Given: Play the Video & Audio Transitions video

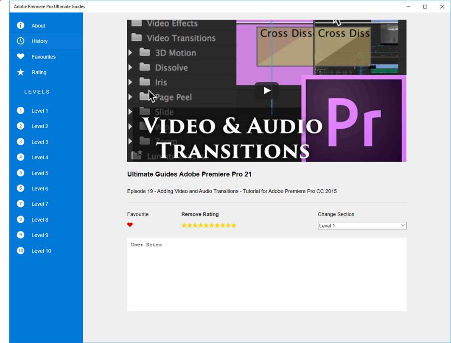Looking at the screenshot, I should pyautogui.click(x=266, y=91).
